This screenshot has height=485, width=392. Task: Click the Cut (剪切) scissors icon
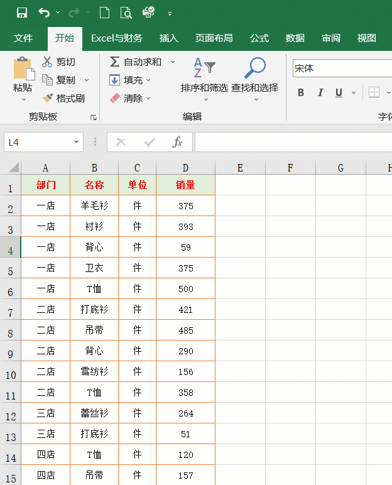click(x=47, y=62)
